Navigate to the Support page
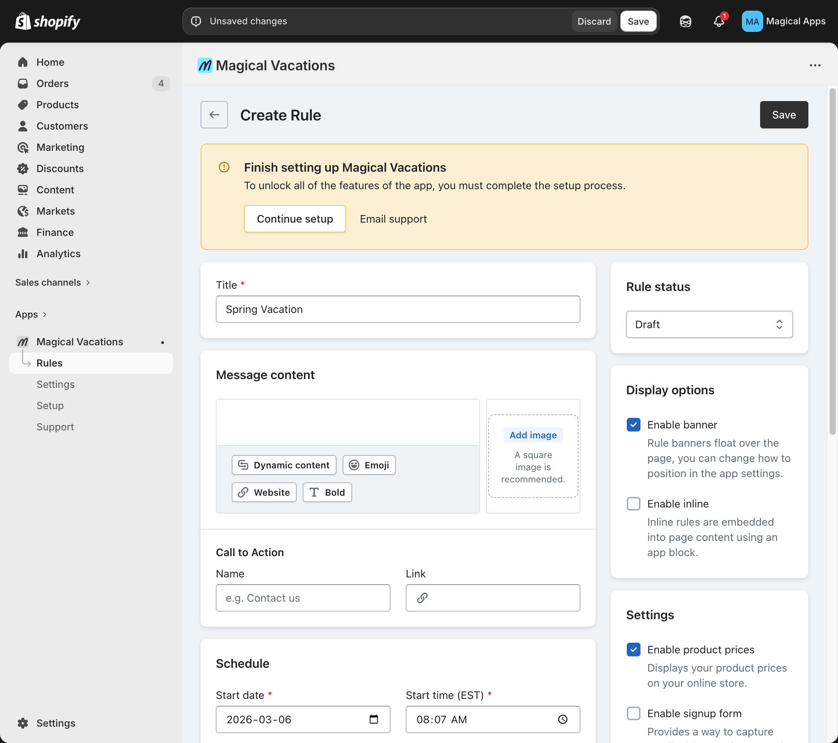Viewport: 838px width, 743px height. tap(55, 427)
